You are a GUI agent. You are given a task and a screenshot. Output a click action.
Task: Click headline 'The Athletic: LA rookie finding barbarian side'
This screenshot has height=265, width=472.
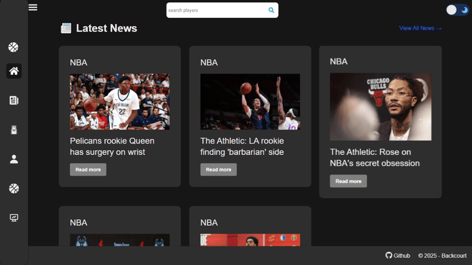[x=242, y=146]
